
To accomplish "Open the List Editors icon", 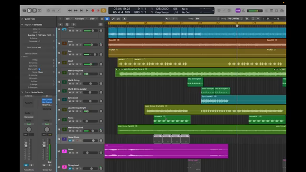I will coord(266,11).
